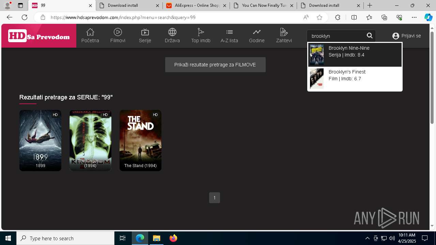
Task: Go to Početna home icon
Action: pos(90,36)
